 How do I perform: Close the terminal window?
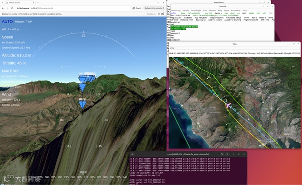coord(244,154)
